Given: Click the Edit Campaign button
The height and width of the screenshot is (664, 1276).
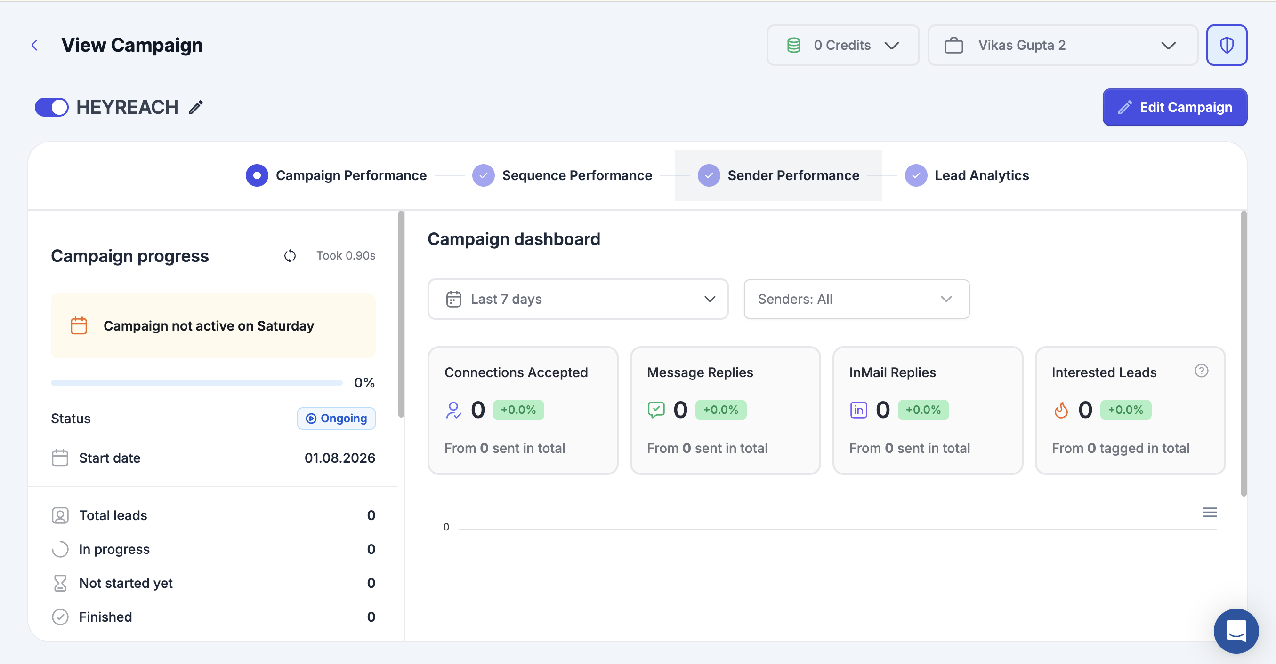Looking at the screenshot, I should 1174,107.
